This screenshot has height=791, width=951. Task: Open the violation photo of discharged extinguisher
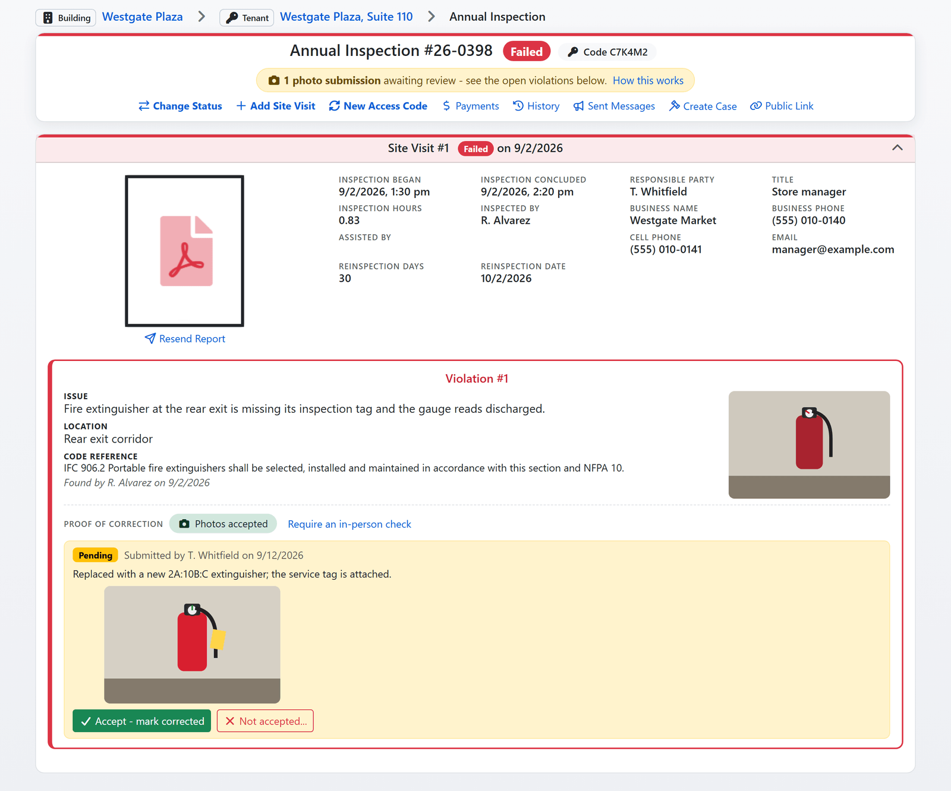(809, 445)
